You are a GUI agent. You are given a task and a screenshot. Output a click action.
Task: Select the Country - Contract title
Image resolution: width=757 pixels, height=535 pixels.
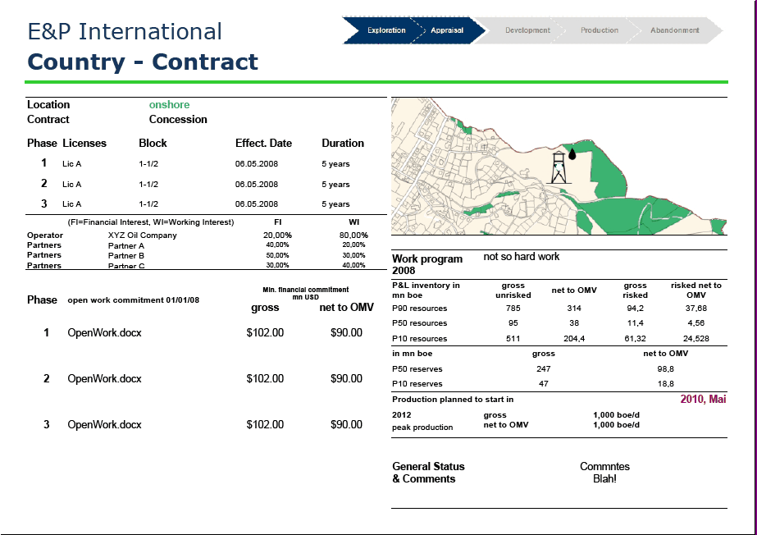coord(143,62)
